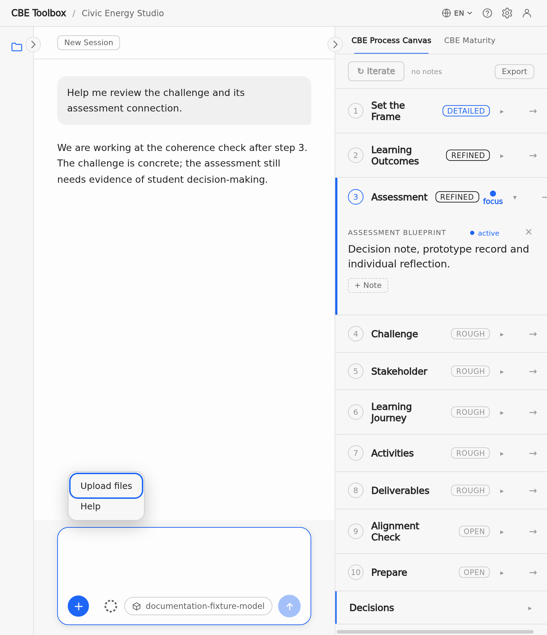Viewport: 547px width, 635px height.
Task: Click the message input field
Action: tap(184, 561)
